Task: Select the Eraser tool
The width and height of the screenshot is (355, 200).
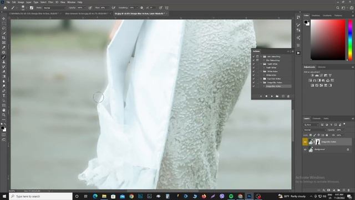Action: coord(4,72)
